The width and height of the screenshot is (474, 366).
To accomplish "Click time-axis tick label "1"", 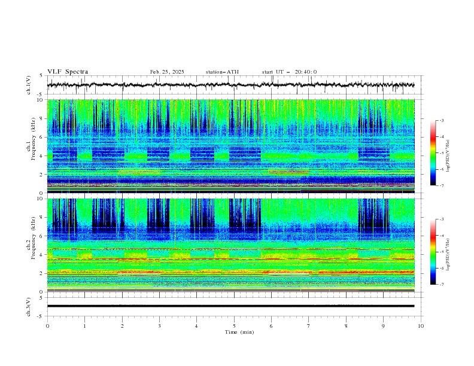I will pos(84,326).
